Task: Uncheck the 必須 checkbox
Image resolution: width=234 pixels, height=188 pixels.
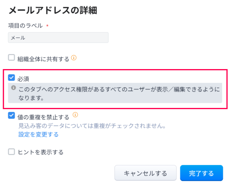Action: (11, 78)
